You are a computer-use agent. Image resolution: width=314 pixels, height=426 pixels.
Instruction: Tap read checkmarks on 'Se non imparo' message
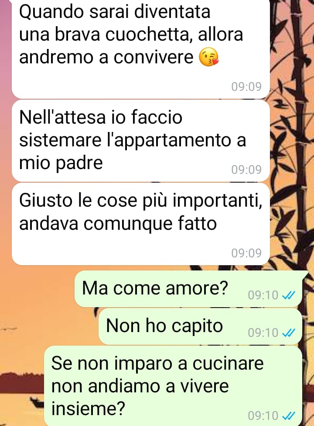coord(289,416)
